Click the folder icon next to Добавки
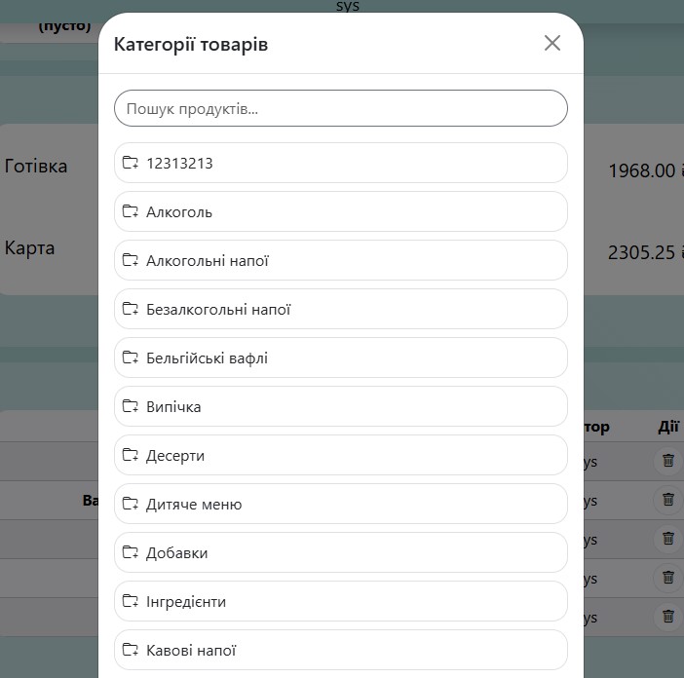 click(130, 552)
